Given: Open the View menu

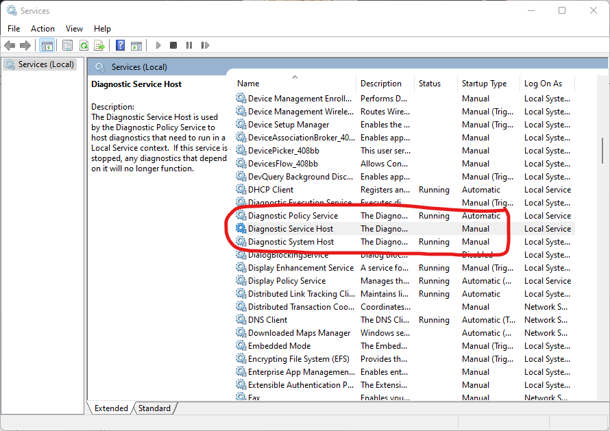Looking at the screenshot, I should click(74, 29).
